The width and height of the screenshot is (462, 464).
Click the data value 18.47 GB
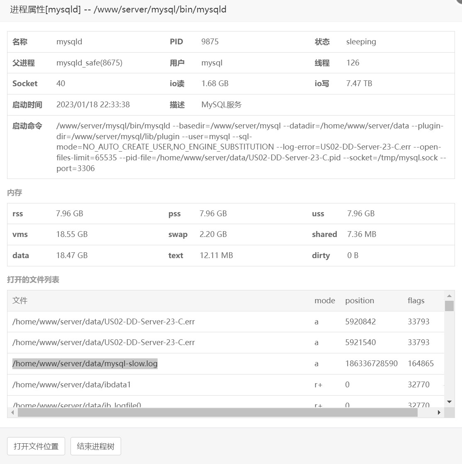pos(72,255)
